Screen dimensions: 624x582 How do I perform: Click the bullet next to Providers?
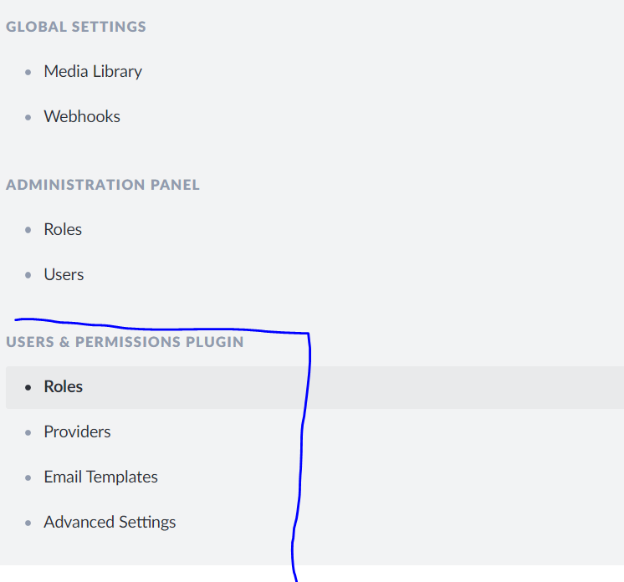pos(28,433)
